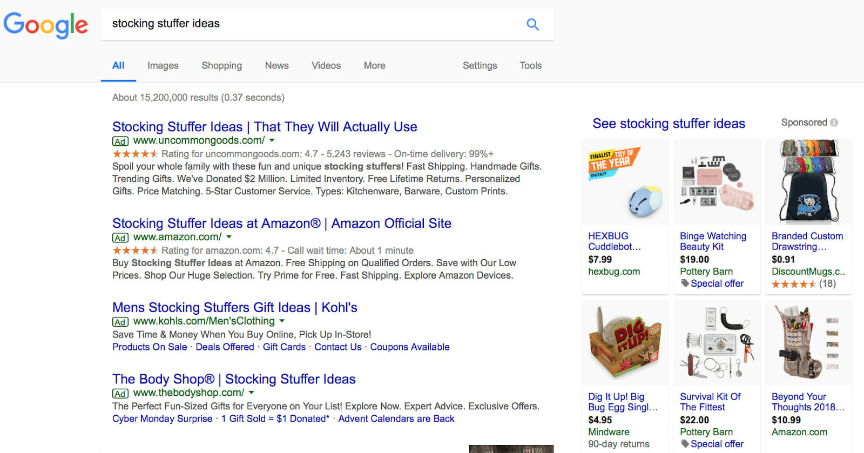
Task: Switch to the Images tab
Action: pos(163,65)
